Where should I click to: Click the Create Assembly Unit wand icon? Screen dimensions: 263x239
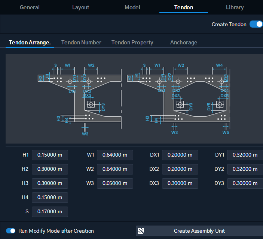pos(141,231)
